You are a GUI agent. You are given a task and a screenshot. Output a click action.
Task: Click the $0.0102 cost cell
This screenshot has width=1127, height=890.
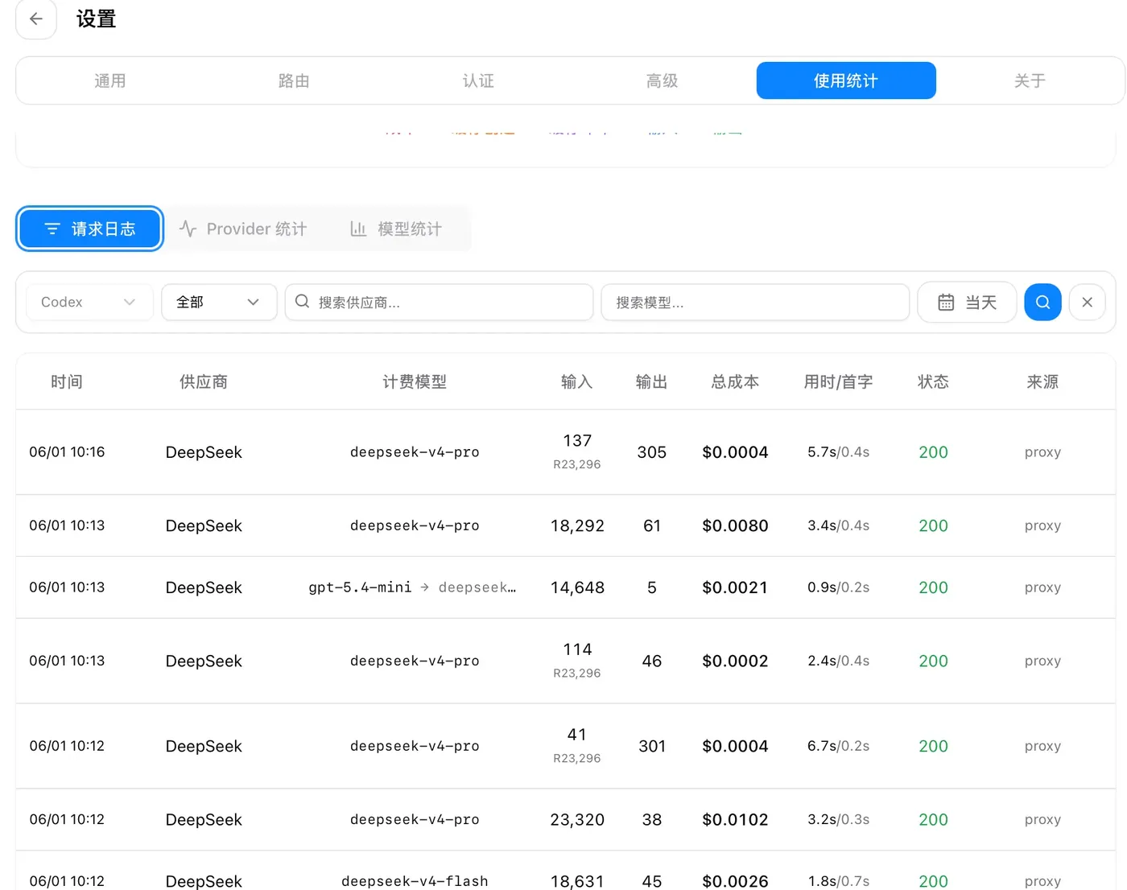pos(735,819)
